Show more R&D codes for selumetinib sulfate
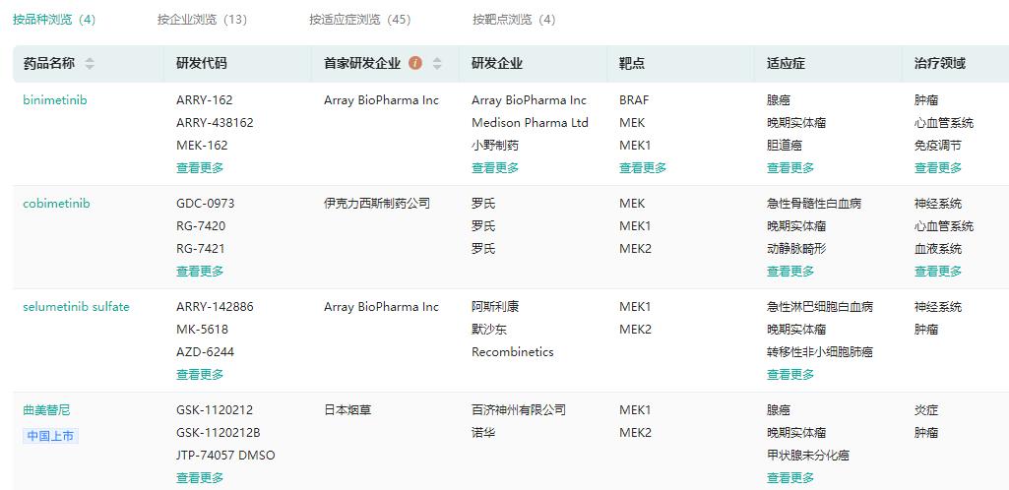The width and height of the screenshot is (1009, 490). click(x=200, y=375)
